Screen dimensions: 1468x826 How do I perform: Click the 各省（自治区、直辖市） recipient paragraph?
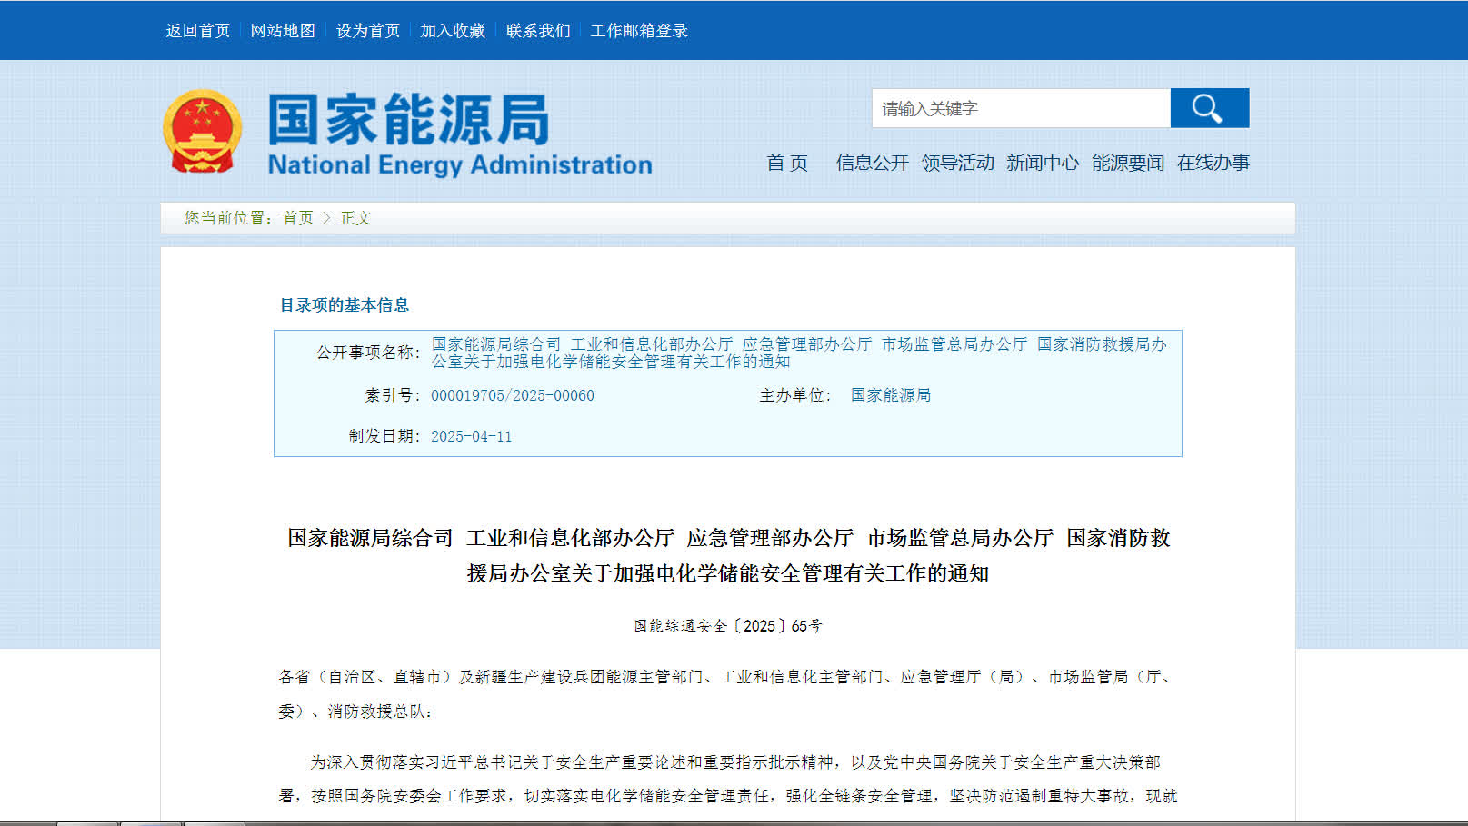(x=728, y=694)
